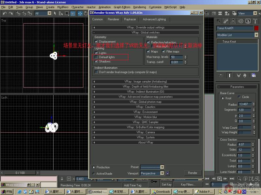Open the Graph Editors menu

tap(122, 7)
